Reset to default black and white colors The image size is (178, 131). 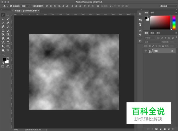click(x=3, y=63)
